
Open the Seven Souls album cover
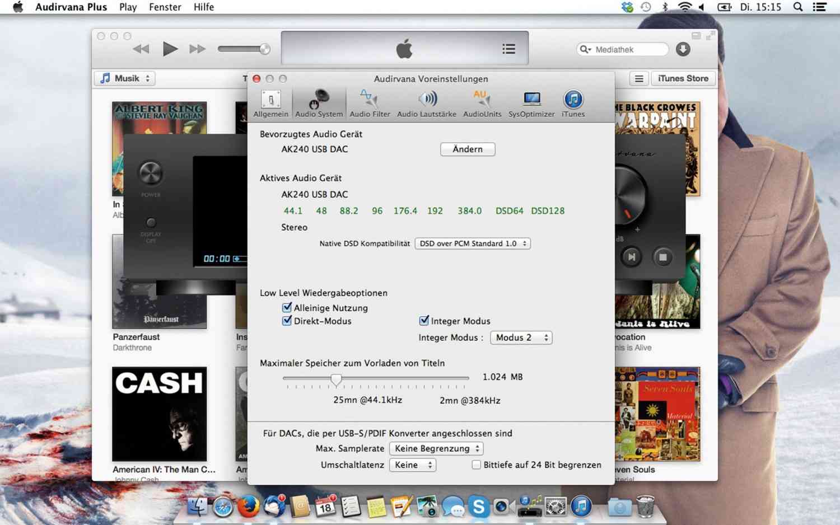(657, 414)
